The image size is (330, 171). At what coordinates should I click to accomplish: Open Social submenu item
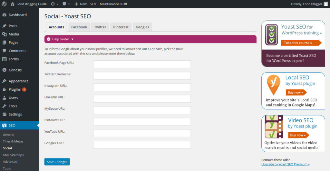[x=7, y=148]
